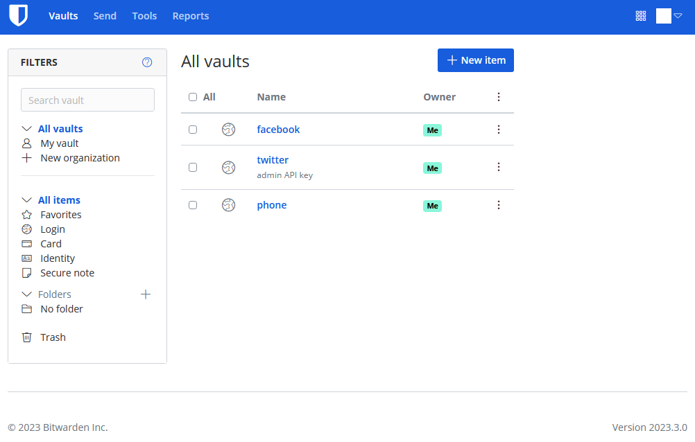695x442 pixels.
Task: Open the Trash
Action: pyautogui.click(x=53, y=337)
